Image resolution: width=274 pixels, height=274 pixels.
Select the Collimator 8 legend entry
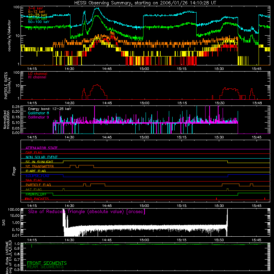point(38,113)
